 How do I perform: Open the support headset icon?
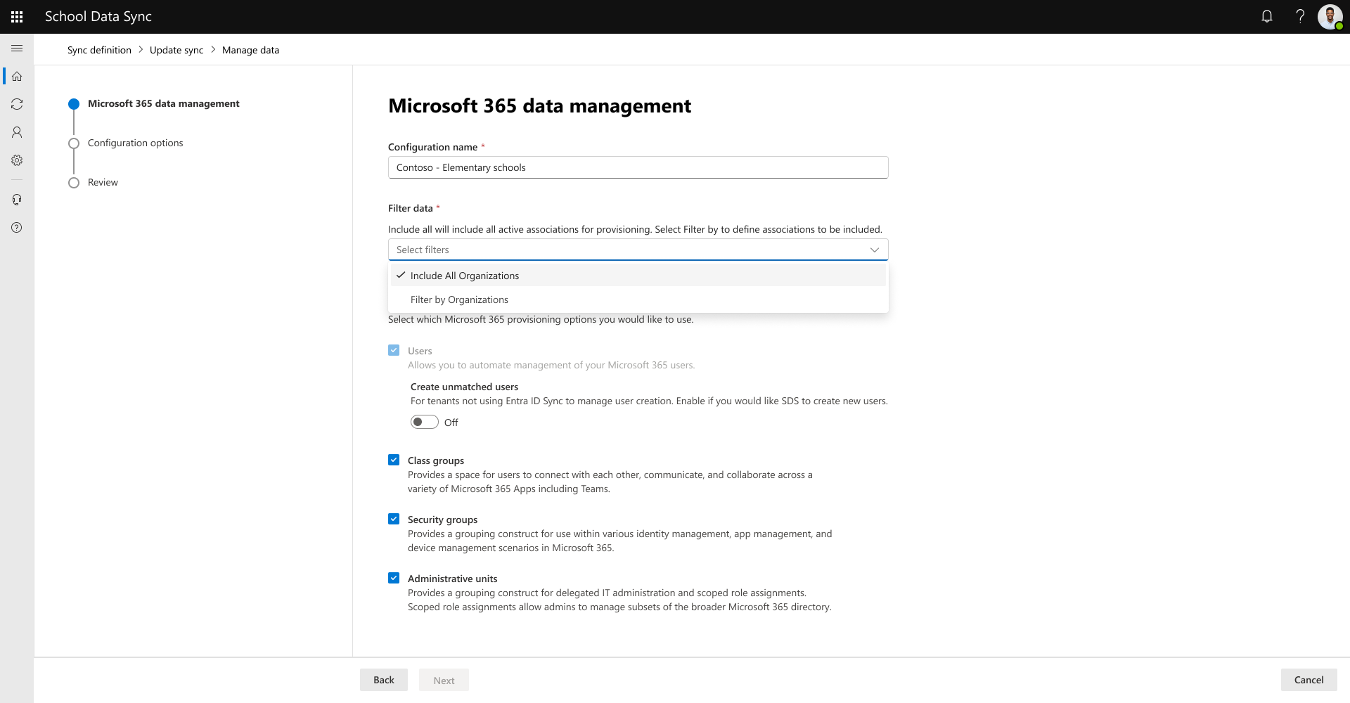click(17, 200)
